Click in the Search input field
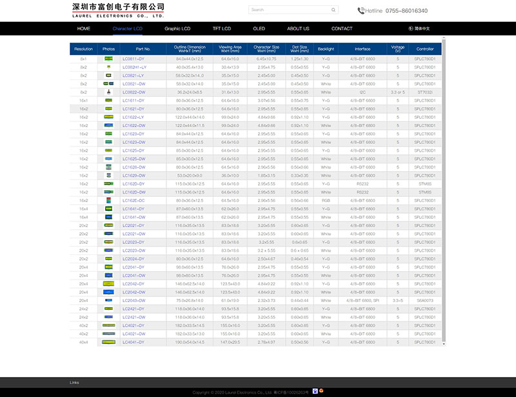 289,10
